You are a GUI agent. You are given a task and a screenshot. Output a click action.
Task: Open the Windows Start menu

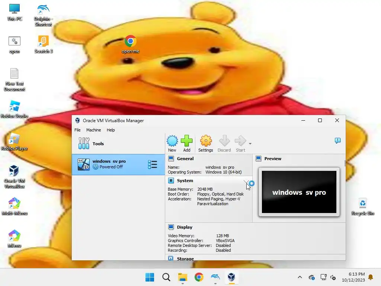pyautogui.click(x=150, y=277)
